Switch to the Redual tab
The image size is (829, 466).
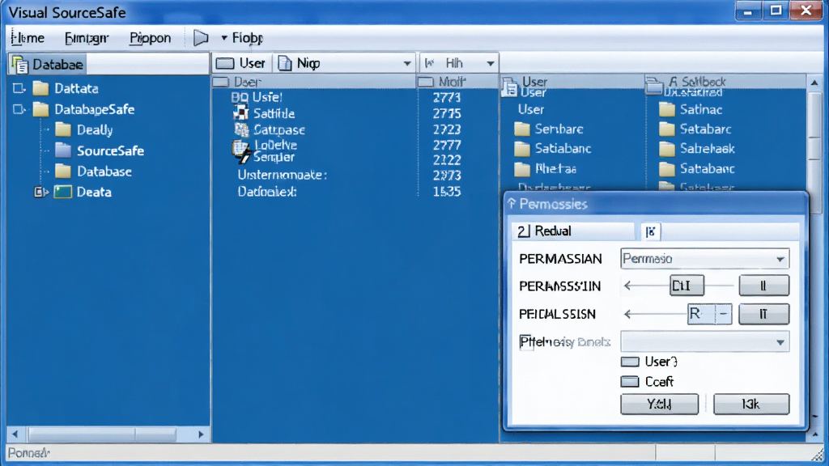[573, 231]
